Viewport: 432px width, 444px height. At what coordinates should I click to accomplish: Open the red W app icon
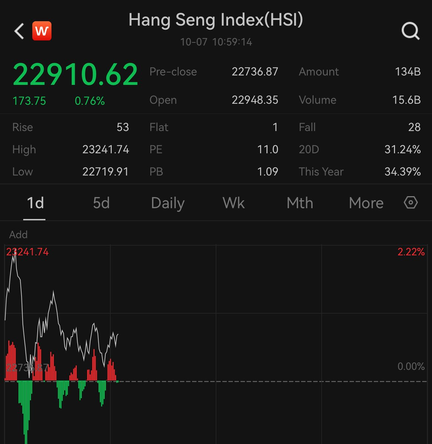[42, 31]
